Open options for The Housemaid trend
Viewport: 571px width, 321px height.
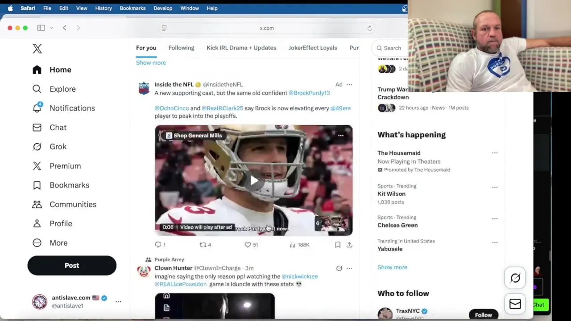pos(495,153)
